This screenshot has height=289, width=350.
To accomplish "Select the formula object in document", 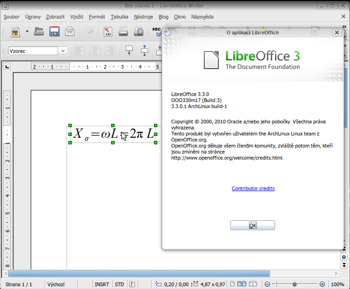I will pyautogui.click(x=113, y=134).
